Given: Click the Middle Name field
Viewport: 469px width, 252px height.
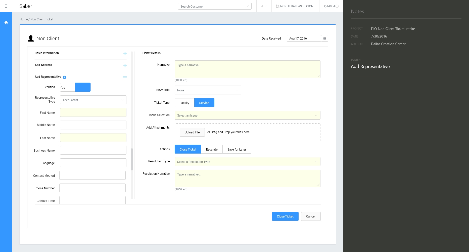Looking at the screenshot, I should click(x=93, y=125).
